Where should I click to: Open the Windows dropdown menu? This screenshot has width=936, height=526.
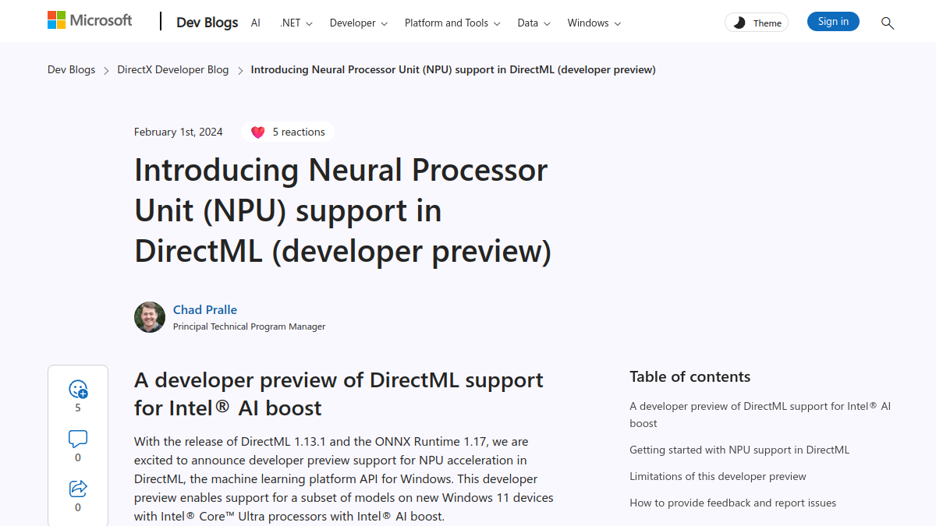[594, 23]
